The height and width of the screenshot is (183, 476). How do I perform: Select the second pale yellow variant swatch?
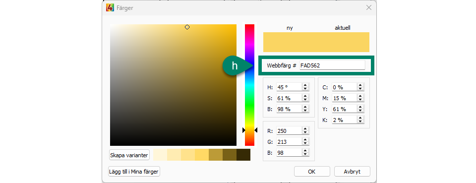(x=174, y=155)
